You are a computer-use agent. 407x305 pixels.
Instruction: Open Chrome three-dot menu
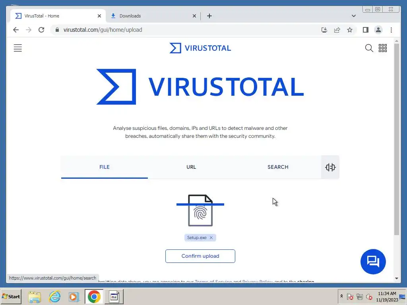391,30
